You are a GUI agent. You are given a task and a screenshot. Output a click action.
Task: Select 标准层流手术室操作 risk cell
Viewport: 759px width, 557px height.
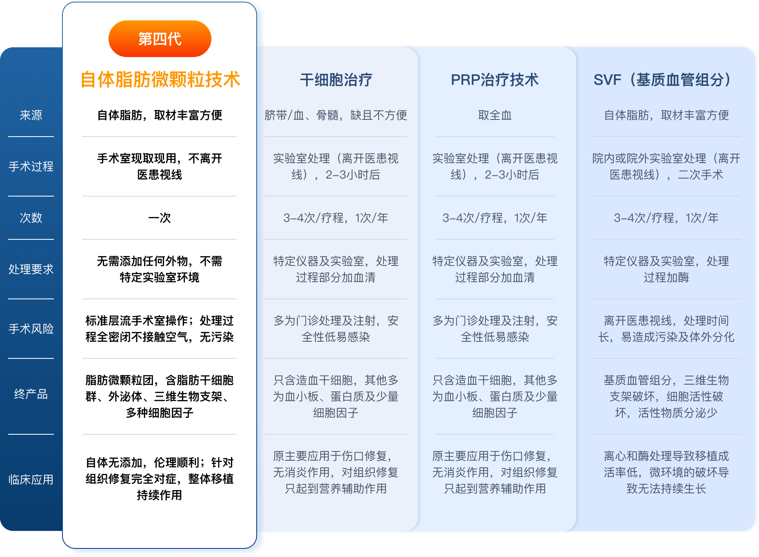point(160,329)
